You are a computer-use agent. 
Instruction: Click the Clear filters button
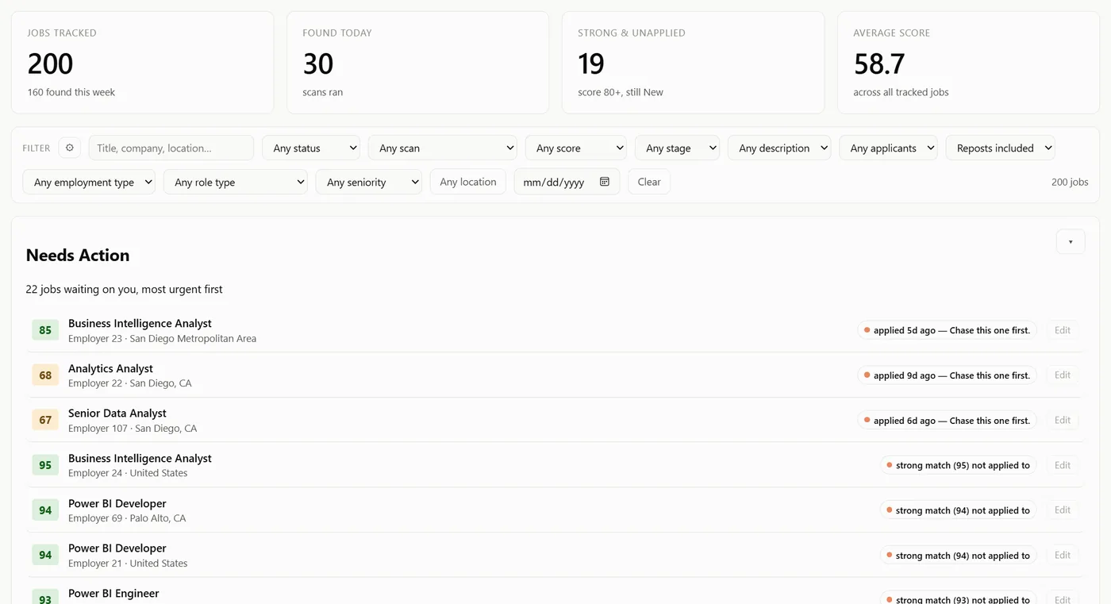tap(649, 182)
